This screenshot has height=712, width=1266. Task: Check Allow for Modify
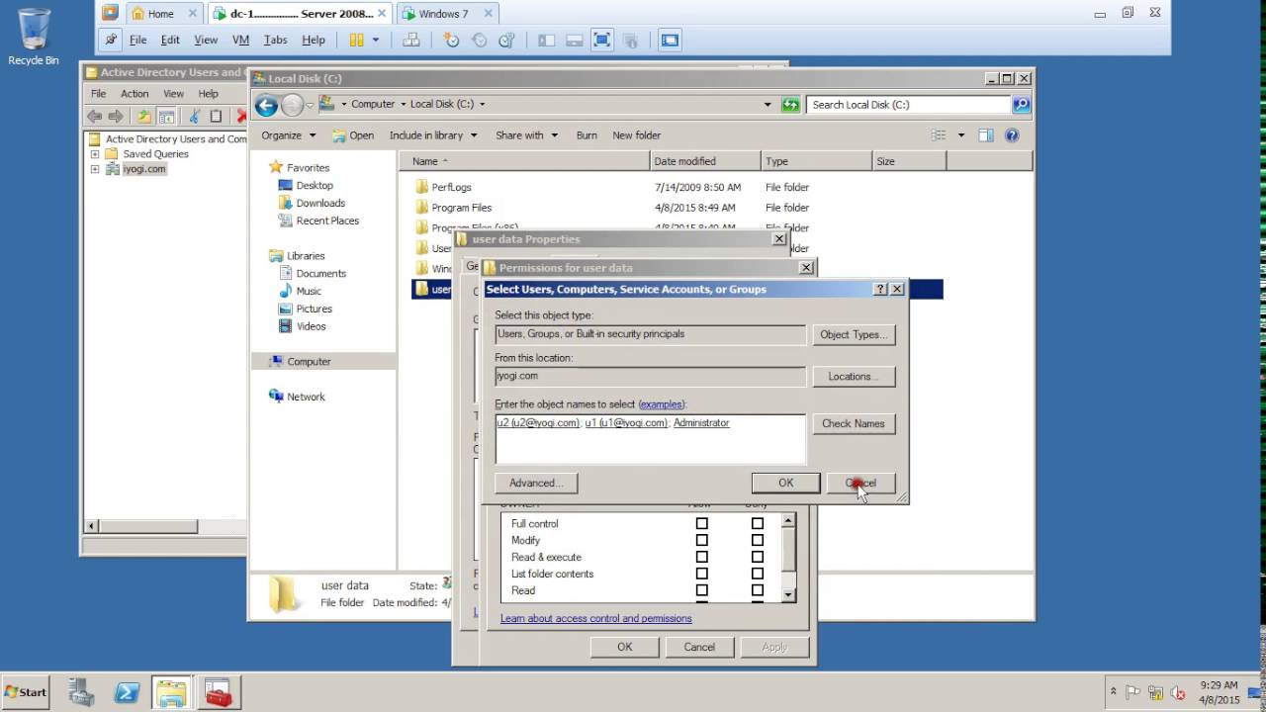701,541
